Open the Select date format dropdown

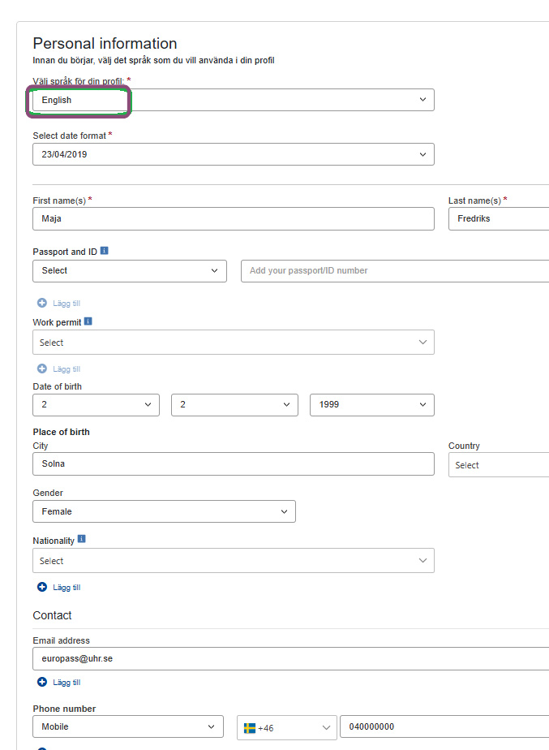[233, 154]
